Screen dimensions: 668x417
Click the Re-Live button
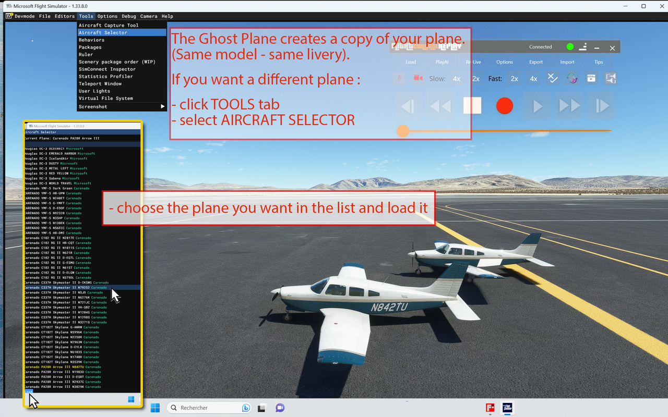pos(473,62)
